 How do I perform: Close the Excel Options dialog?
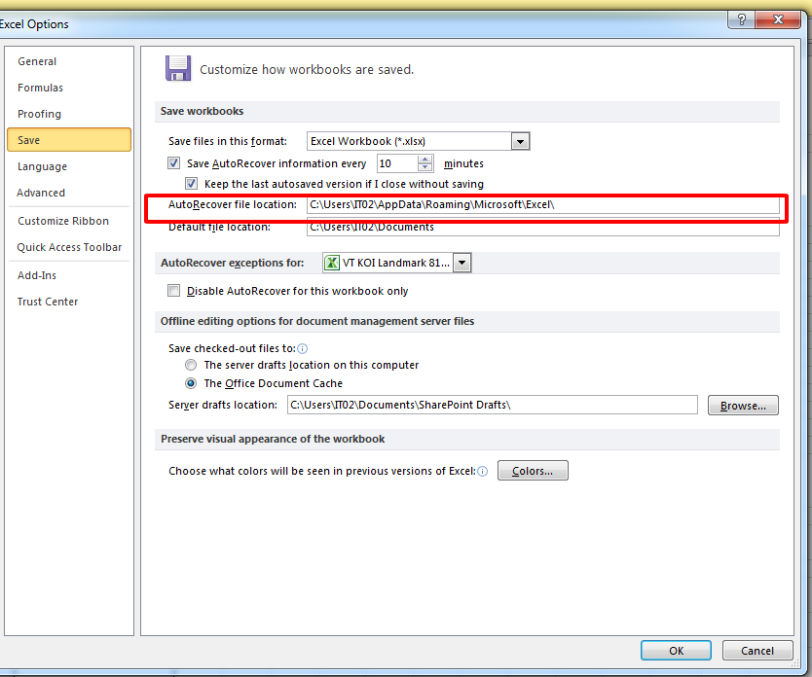coord(778,19)
